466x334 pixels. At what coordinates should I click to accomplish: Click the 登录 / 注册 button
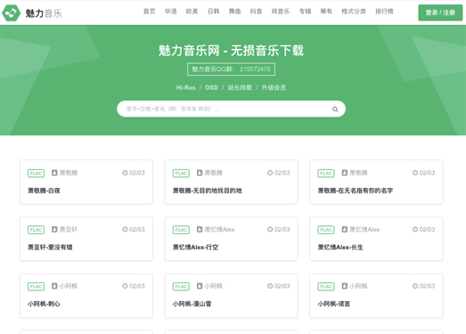(440, 12)
